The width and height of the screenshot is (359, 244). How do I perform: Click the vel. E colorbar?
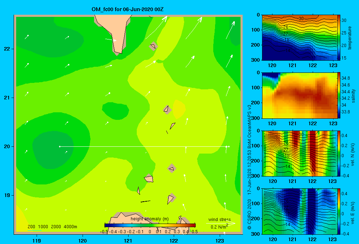pyautogui.click(x=339, y=211)
